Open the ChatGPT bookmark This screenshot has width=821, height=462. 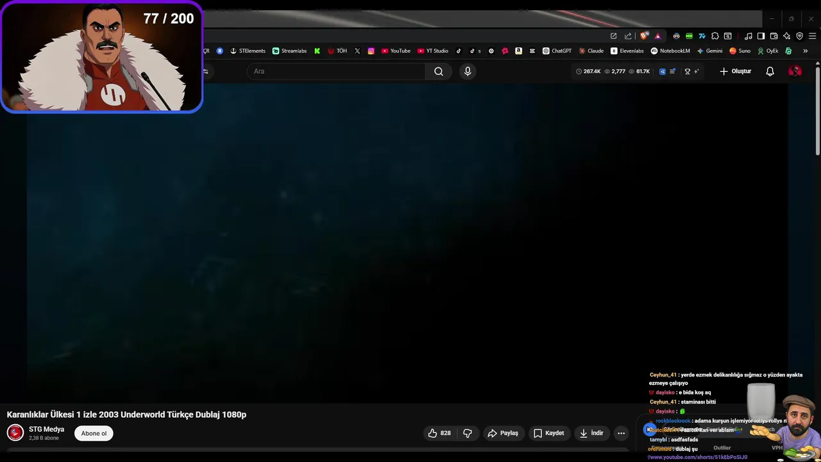pos(557,51)
